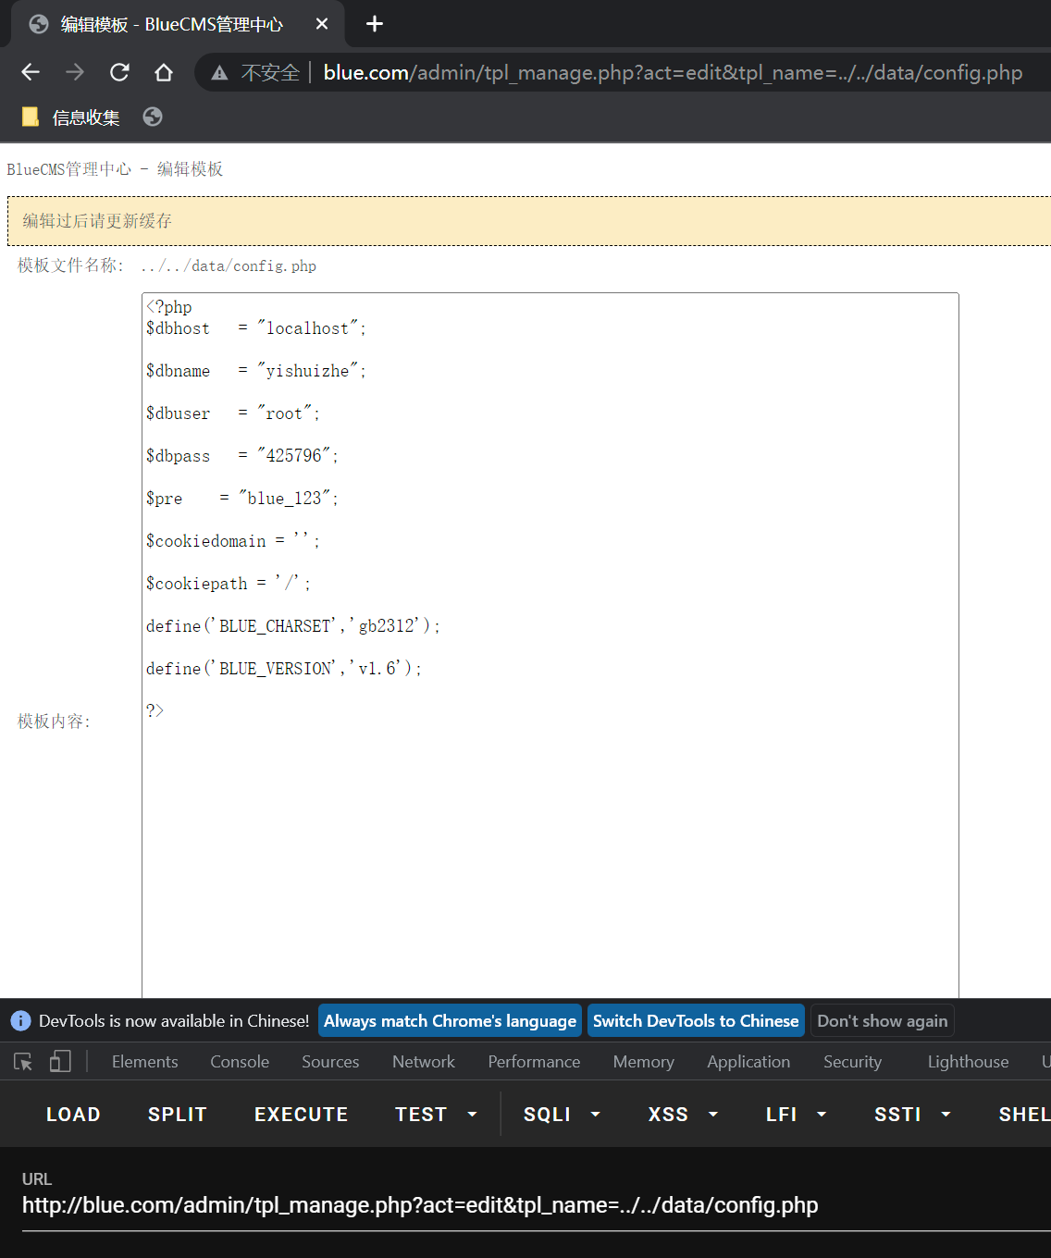
Task: Click the $dbhost = "localhost" line
Action: click(x=256, y=328)
